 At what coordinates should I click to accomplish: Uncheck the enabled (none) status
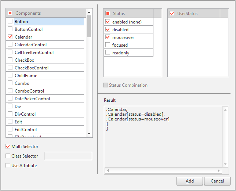click(x=108, y=22)
